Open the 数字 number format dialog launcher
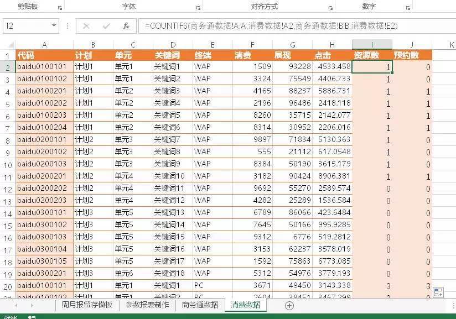456x319 pixels. pos(408,8)
